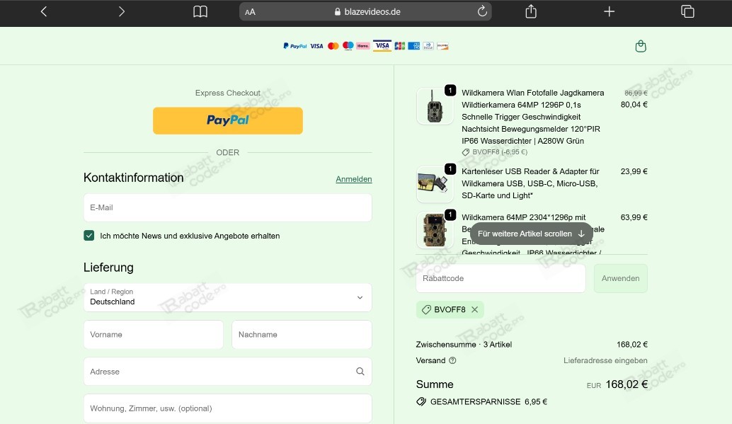Go back with the browser back arrow
732x424 pixels.
[44, 11]
